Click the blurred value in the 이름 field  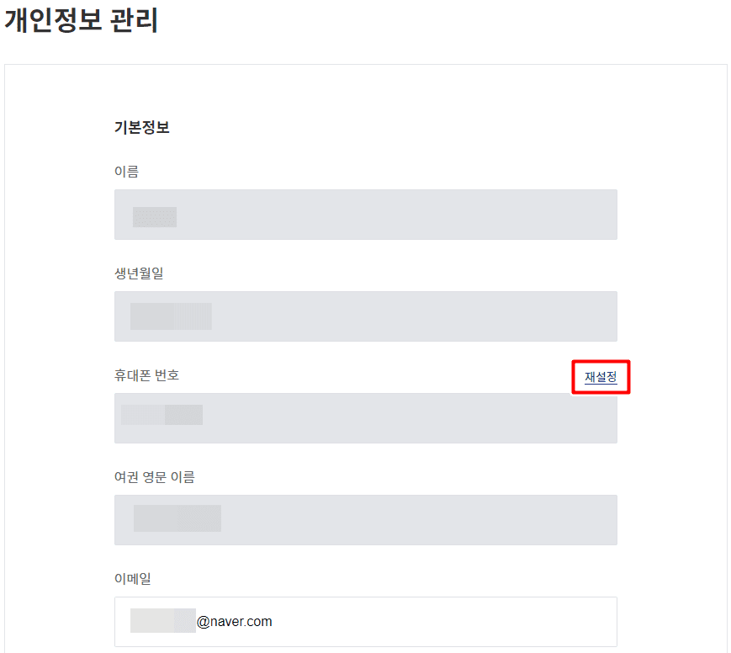coord(155,216)
